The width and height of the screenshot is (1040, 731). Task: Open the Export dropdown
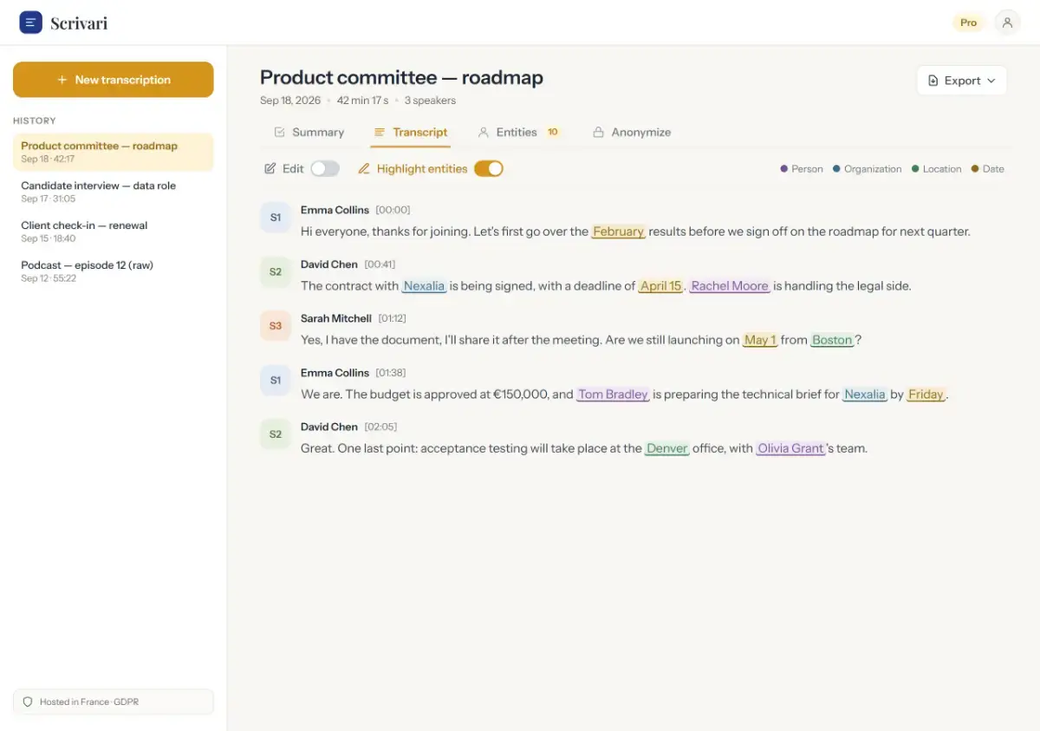(962, 81)
